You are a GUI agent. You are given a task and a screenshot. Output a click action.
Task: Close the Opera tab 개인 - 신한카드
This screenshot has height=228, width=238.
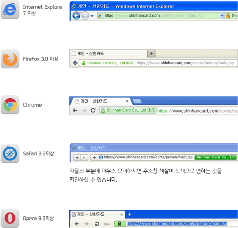pos(122,214)
